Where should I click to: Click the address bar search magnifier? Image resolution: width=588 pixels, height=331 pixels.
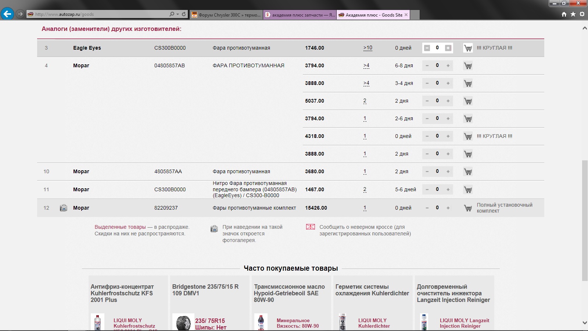click(172, 14)
